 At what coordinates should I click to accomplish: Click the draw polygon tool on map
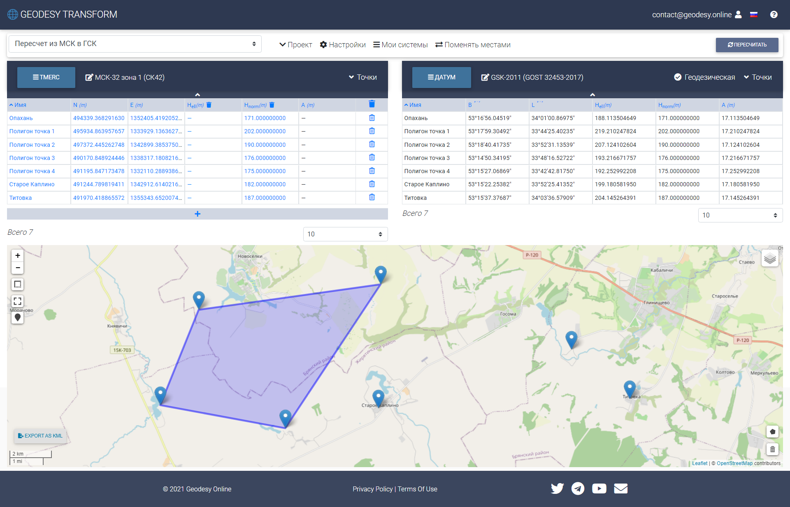pos(772,432)
